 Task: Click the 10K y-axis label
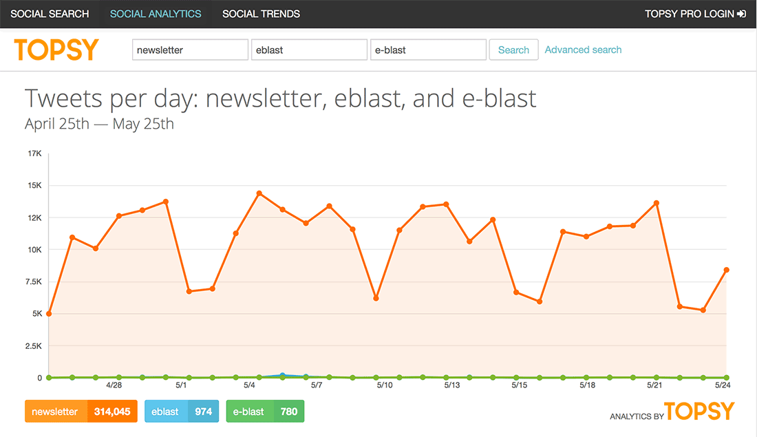click(x=35, y=250)
